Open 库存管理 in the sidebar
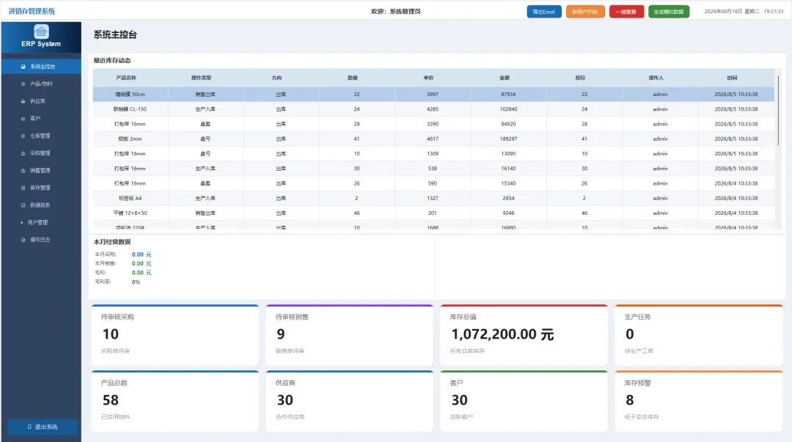This screenshot has width=792, height=442. [41, 188]
